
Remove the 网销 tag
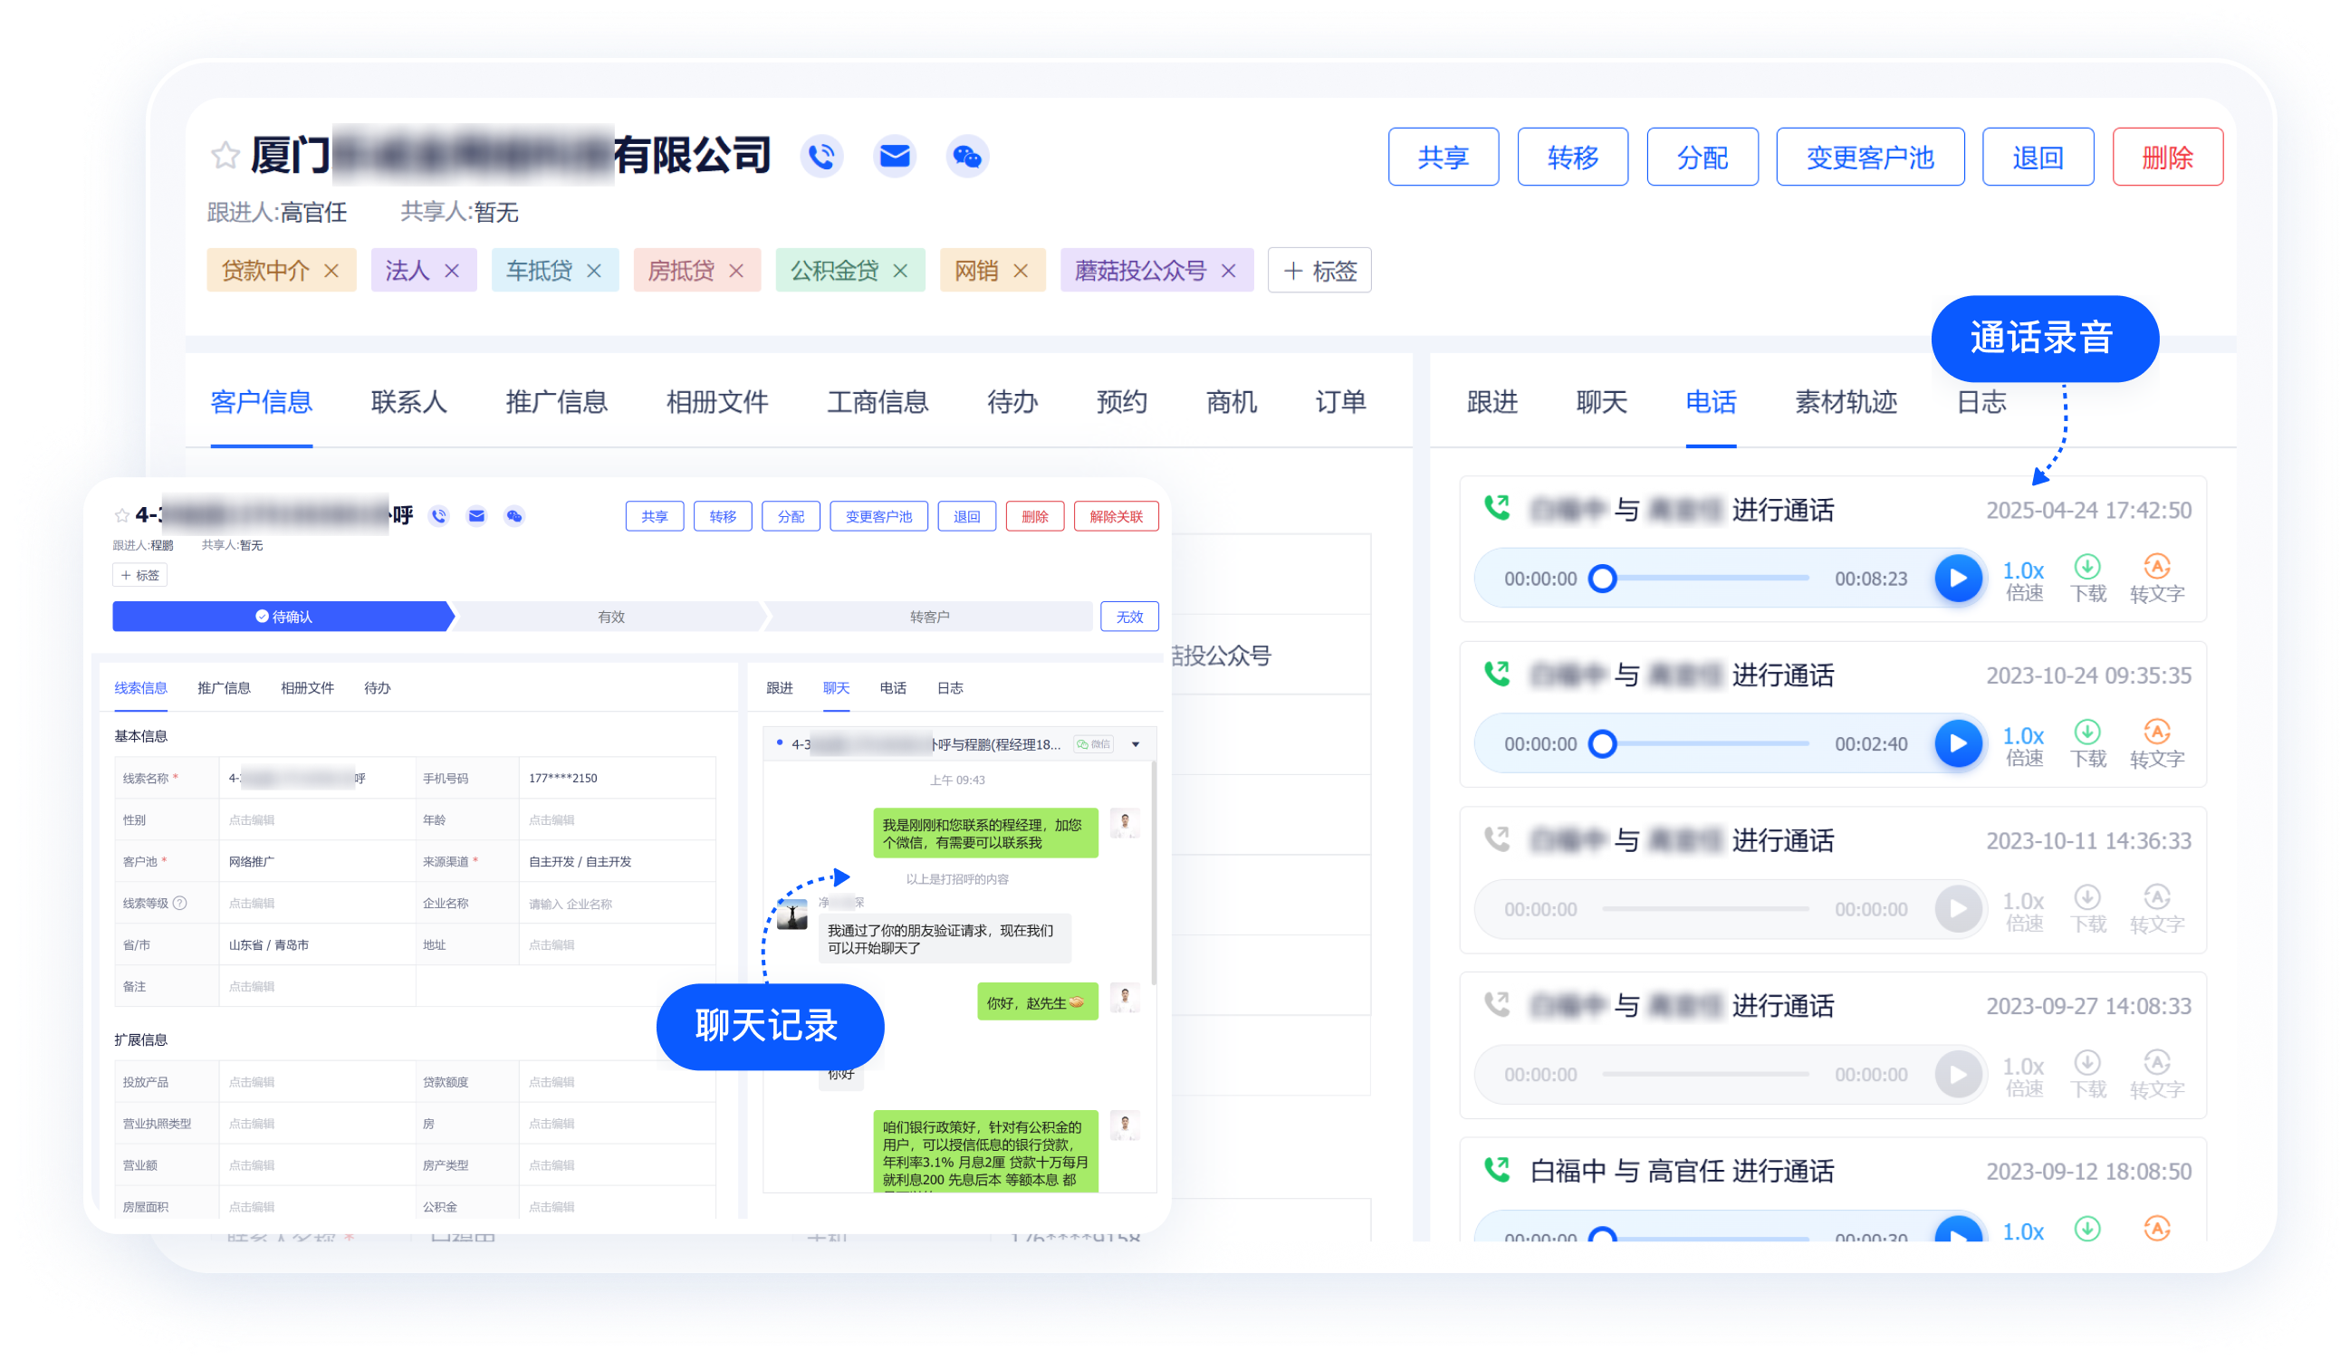point(1022,272)
